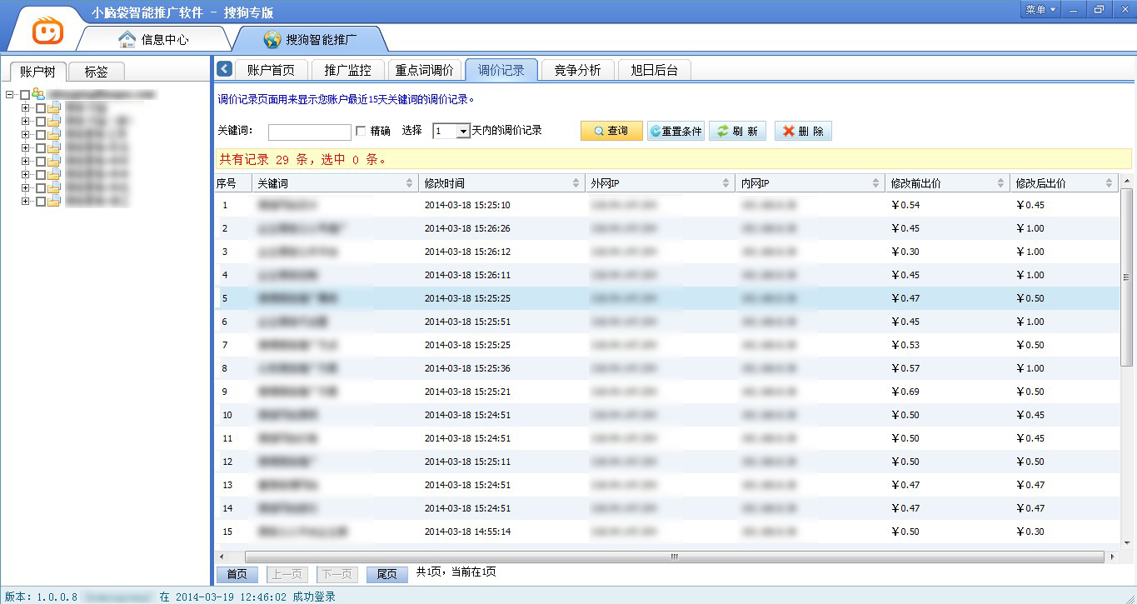The width and height of the screenshot is (1137, 604).
Task: Click the vertical scrollbar thumb
Action: [1127, 277]
